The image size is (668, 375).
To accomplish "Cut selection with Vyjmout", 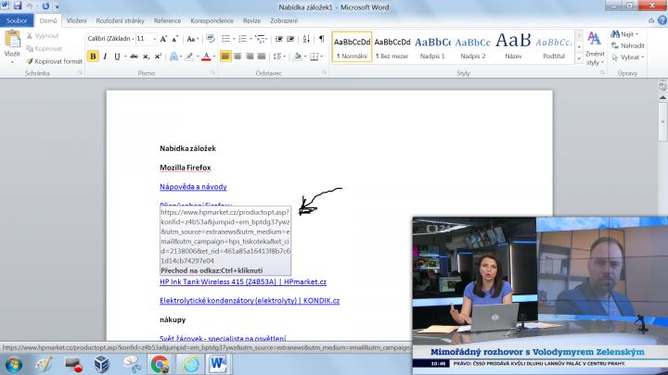I will (43, 36).
